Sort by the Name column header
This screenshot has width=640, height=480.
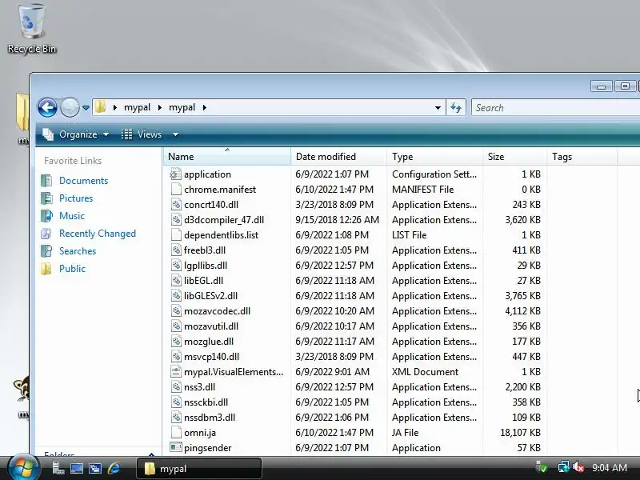coord(227,157)
